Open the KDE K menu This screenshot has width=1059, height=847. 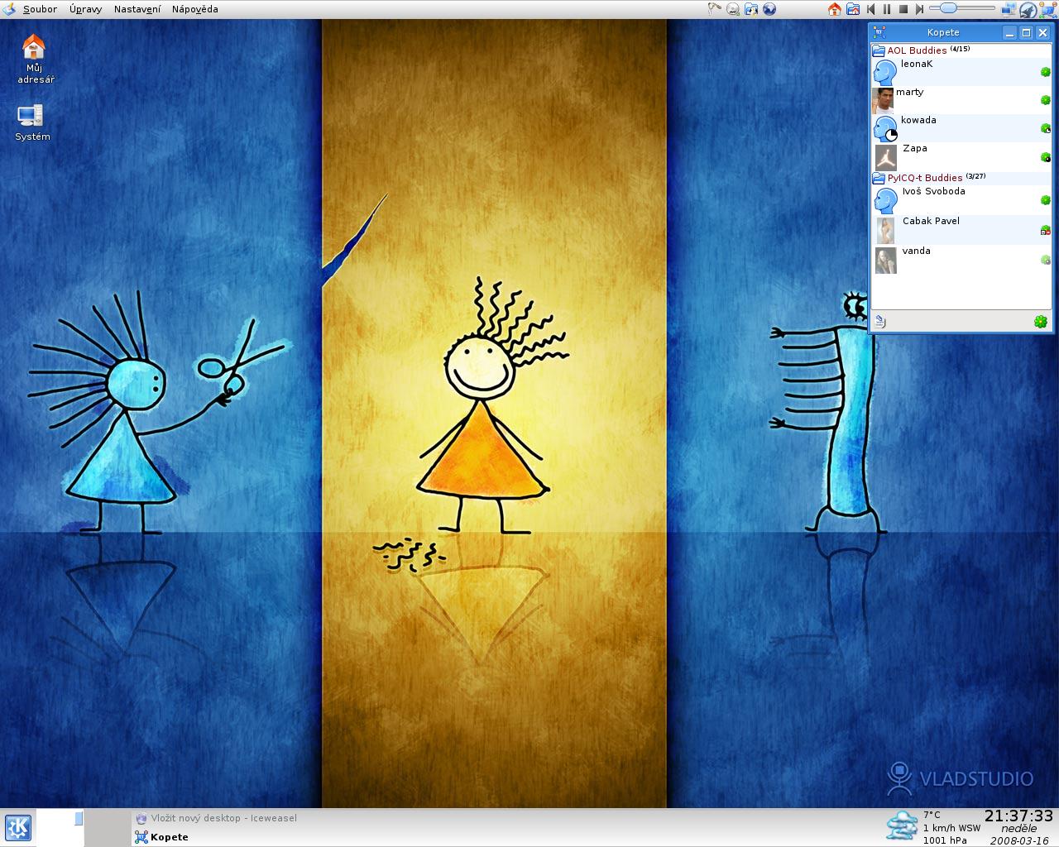17,828
